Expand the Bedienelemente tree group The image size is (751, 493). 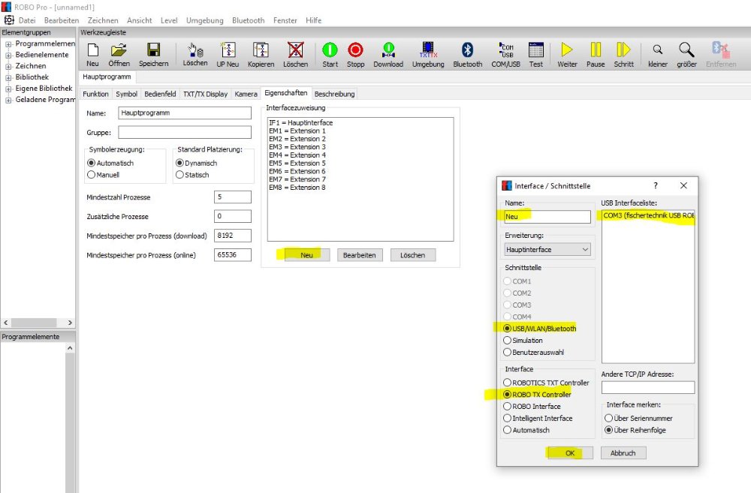coord(8,55)
